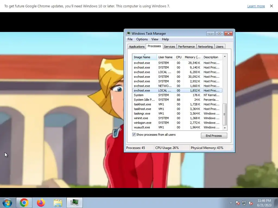Image resolution: width=278 pixels, height=208 pixels.
Task: Maximize the Windows Task Manager window
Action: coord(219,33)
